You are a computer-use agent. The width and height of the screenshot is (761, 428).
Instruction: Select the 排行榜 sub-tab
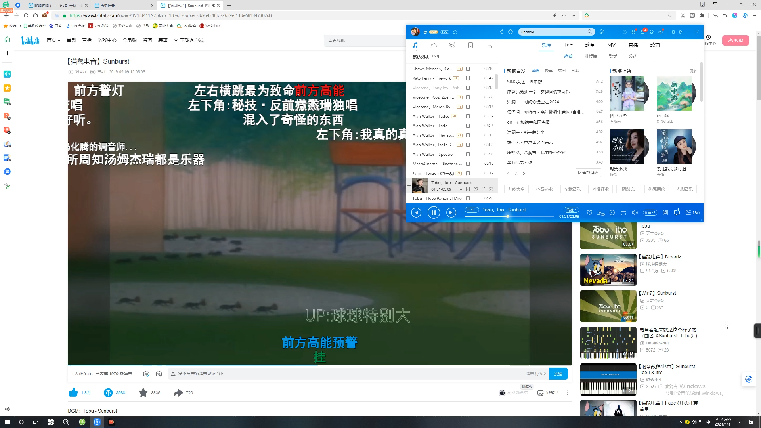click(x=590, y=56)
